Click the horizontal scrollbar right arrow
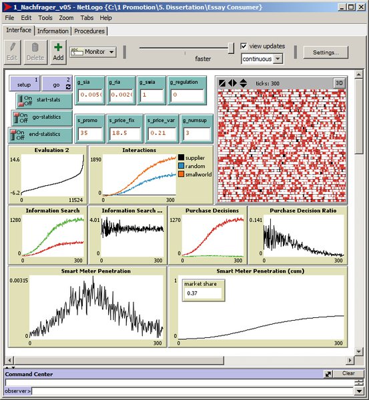 [x=350, y=360]
